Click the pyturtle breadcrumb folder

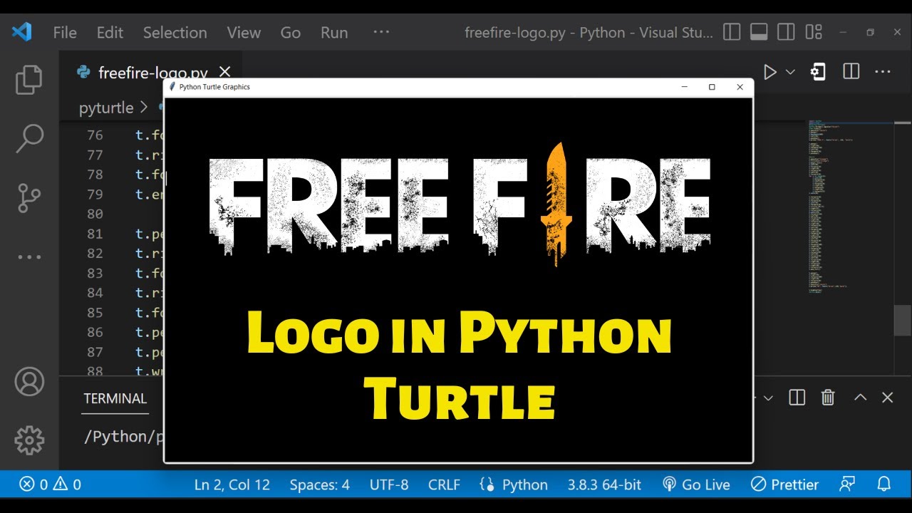[x=106, y=108]
